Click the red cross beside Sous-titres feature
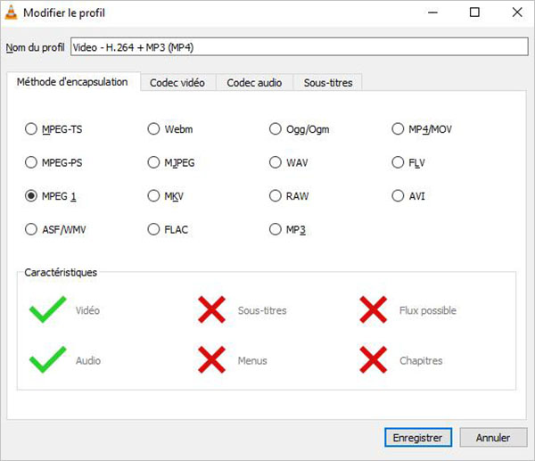This screenshot has width=535, height=461. coord(211,310)
